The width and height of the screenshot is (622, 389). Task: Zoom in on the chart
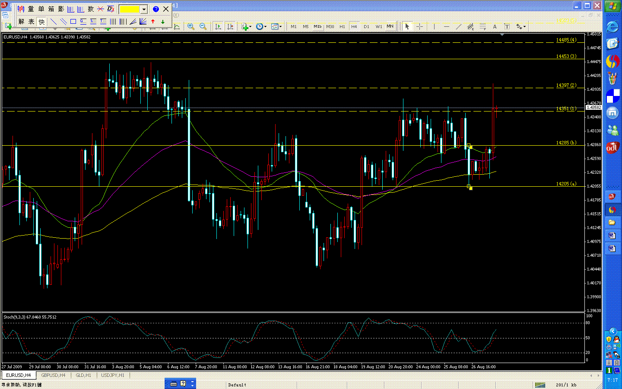[190, 26]
